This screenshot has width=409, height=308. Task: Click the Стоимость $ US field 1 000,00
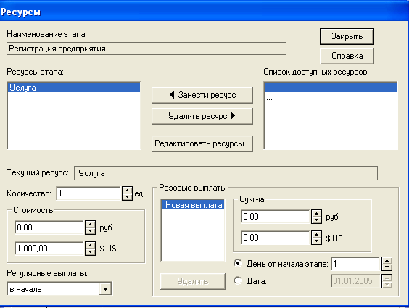click(x=49, y=249)
